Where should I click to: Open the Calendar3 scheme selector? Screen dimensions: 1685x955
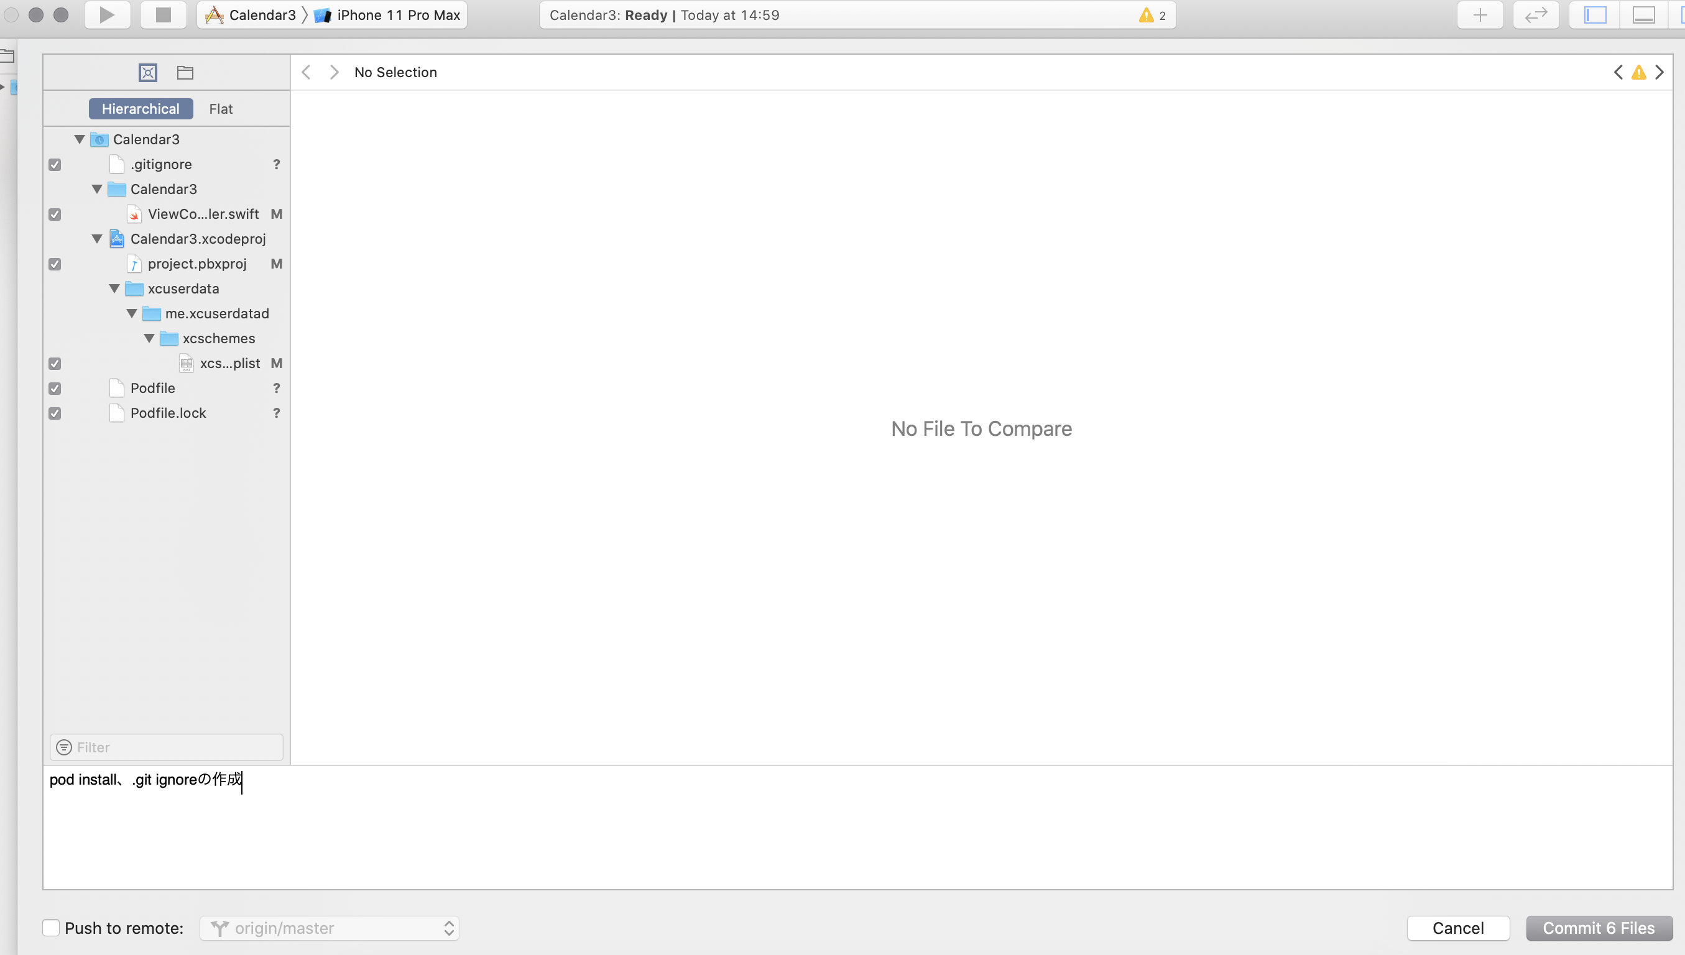coord(251,15)
